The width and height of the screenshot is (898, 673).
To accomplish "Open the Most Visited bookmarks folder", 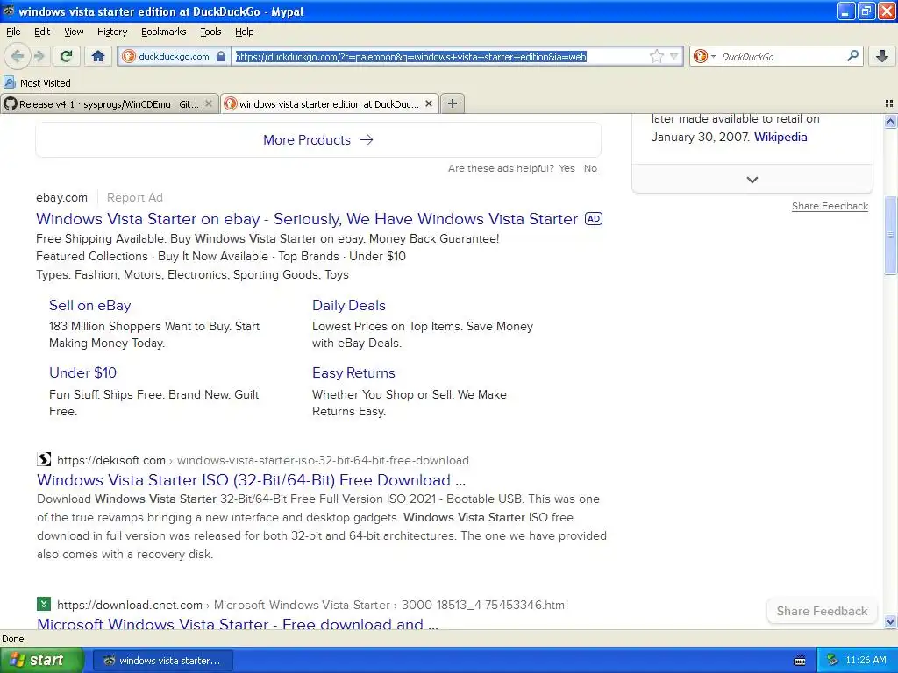I will point(37,83).
